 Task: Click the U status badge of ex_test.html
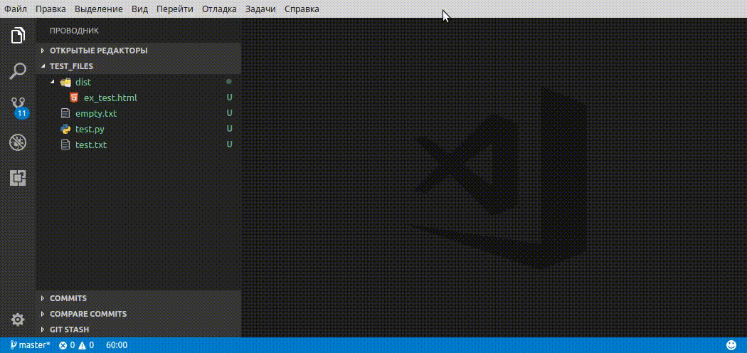click(229, 98)
